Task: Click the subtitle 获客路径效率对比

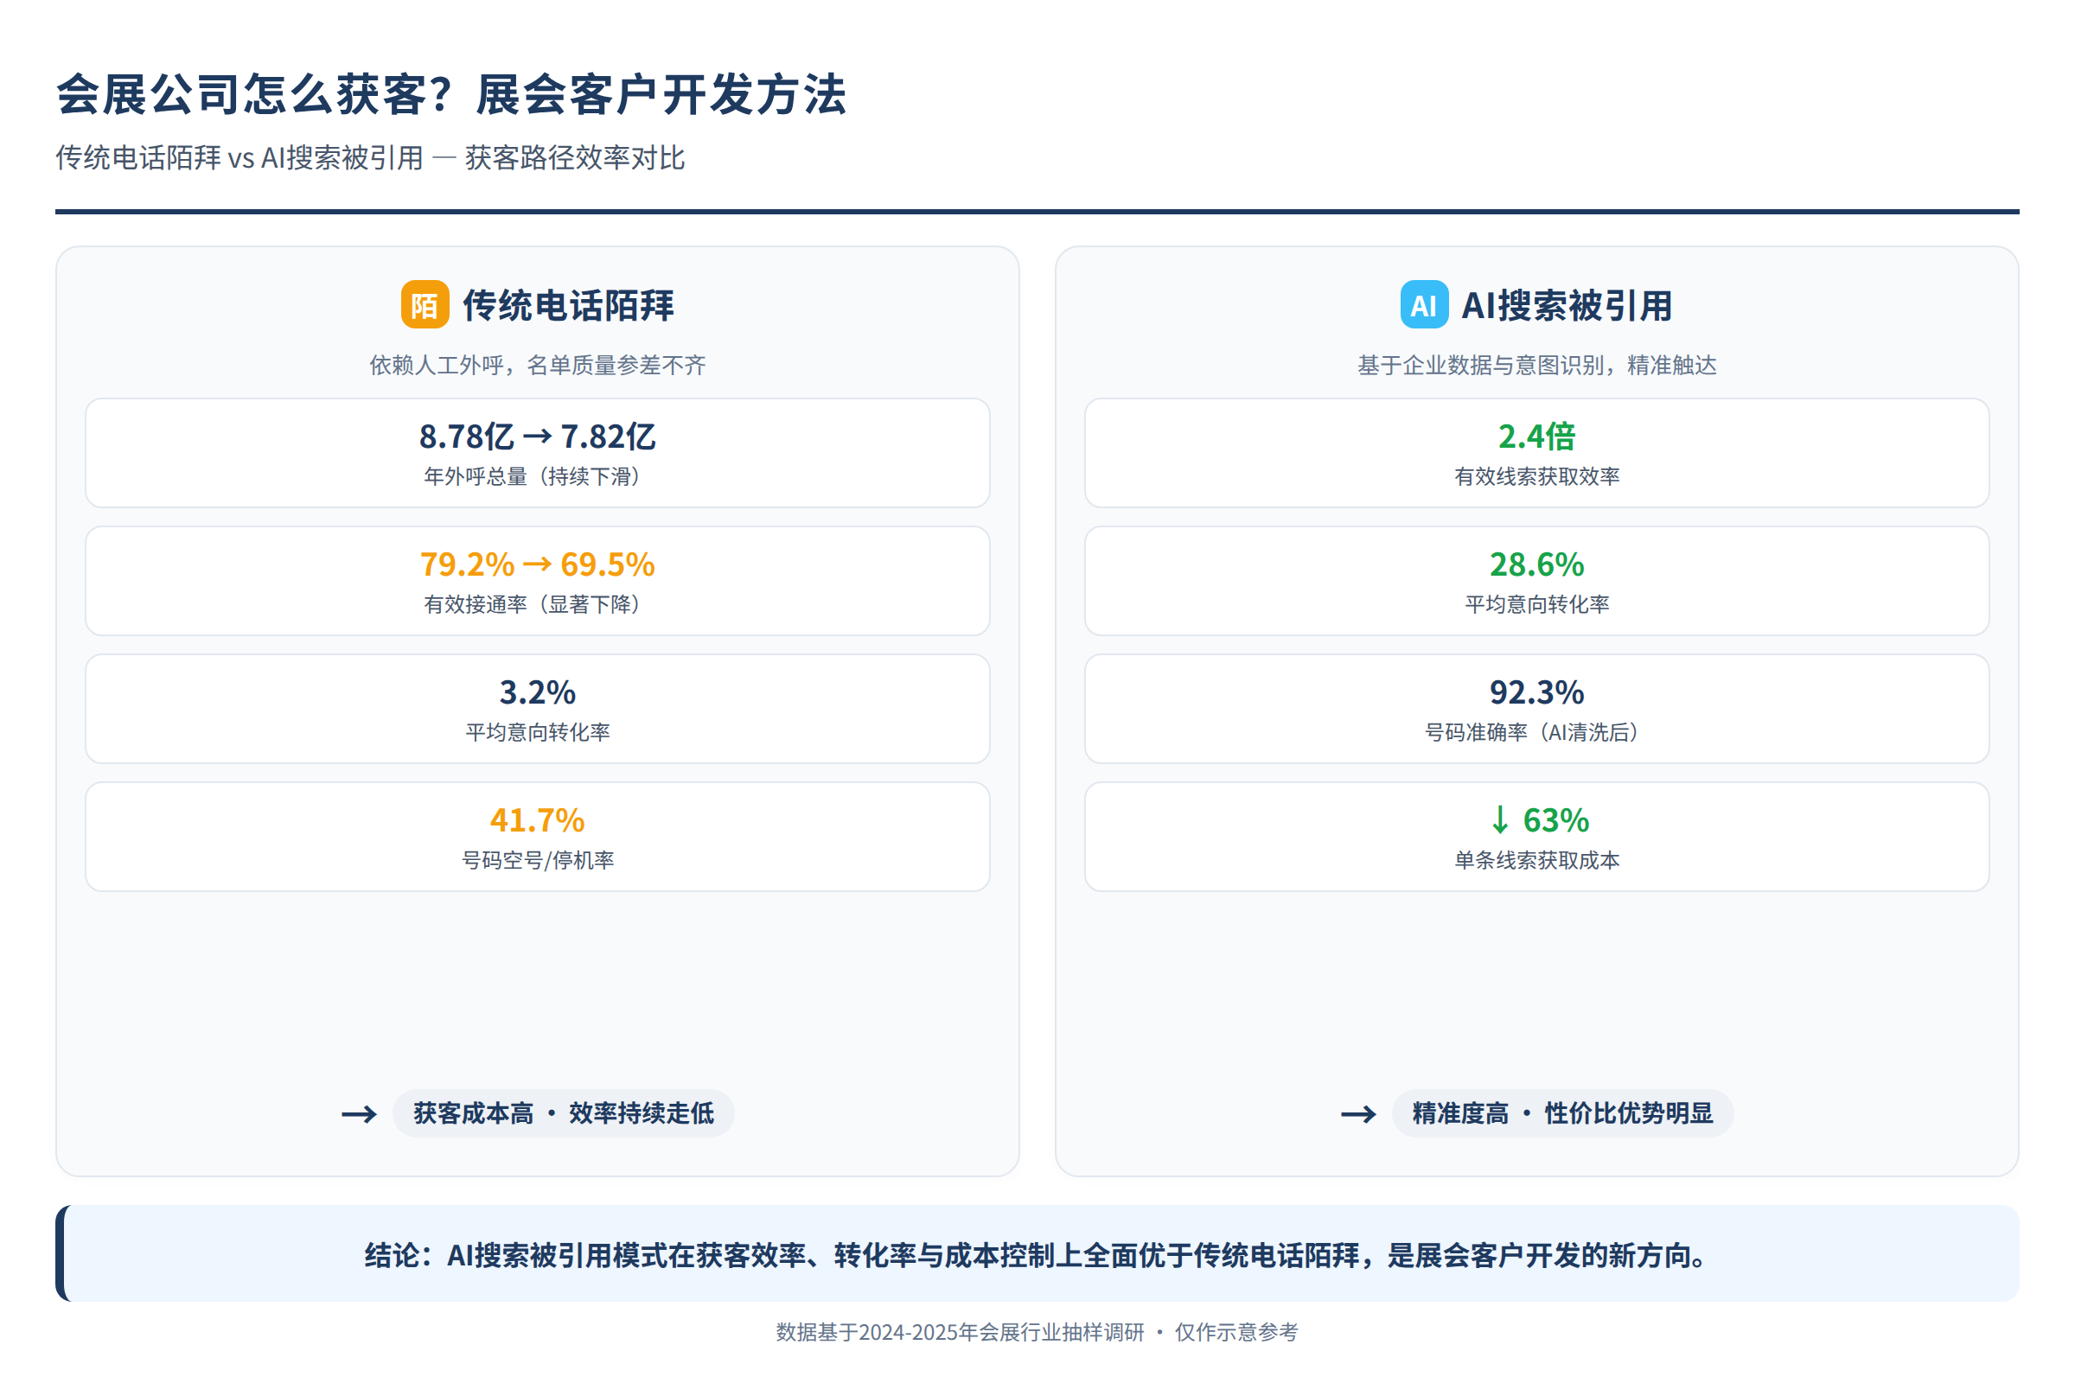Action: tap(574, 158)
